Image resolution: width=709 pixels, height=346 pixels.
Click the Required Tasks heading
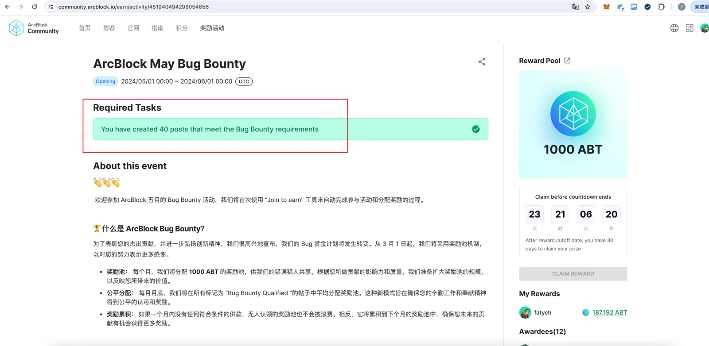[127, 108]
